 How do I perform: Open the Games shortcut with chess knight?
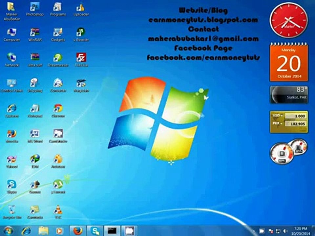pos(35,187)
